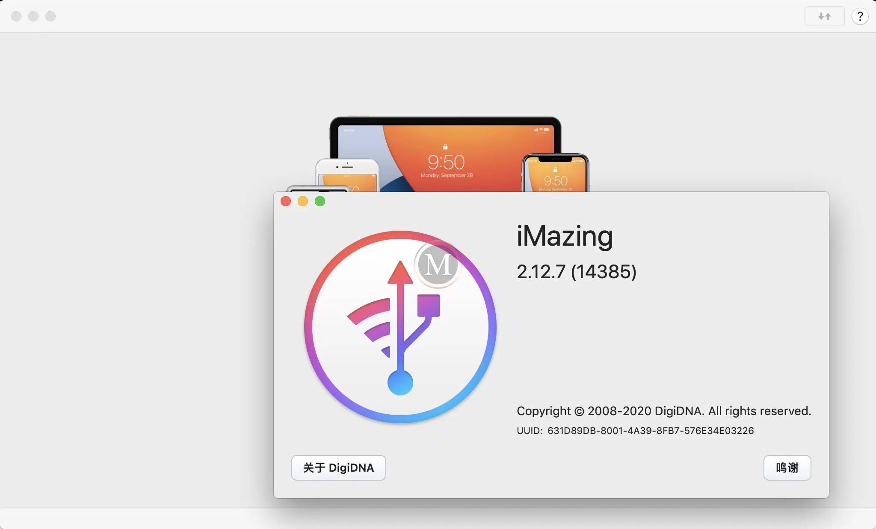Click the Wi-Fi transfer icon in iMazing logo
Screen dimensions: 876x529
click(x=369, y=319)
